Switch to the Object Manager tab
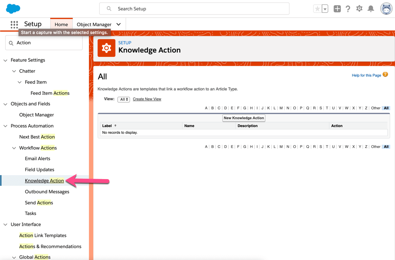Image resolution: width=395 pixels, height=260 pixels. coord(94,24)
